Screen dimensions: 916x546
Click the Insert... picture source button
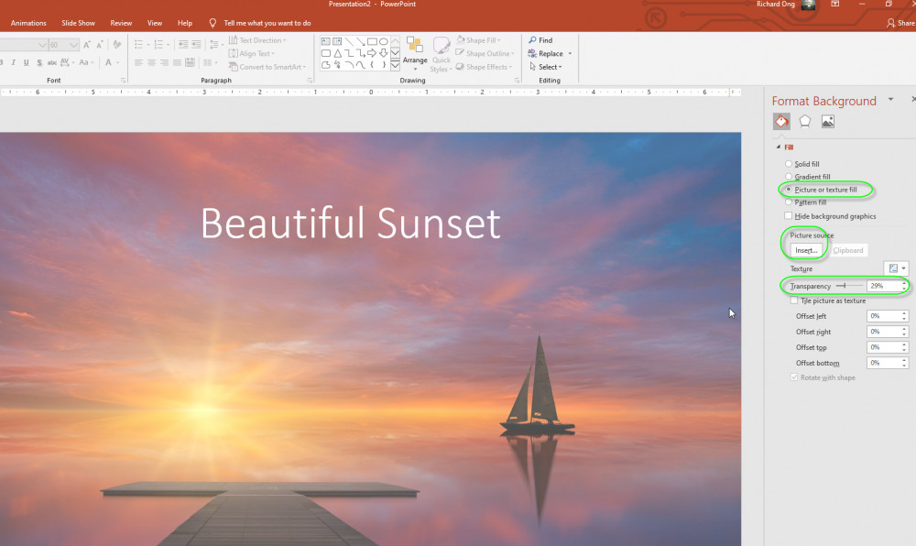(x=806, y=250)
